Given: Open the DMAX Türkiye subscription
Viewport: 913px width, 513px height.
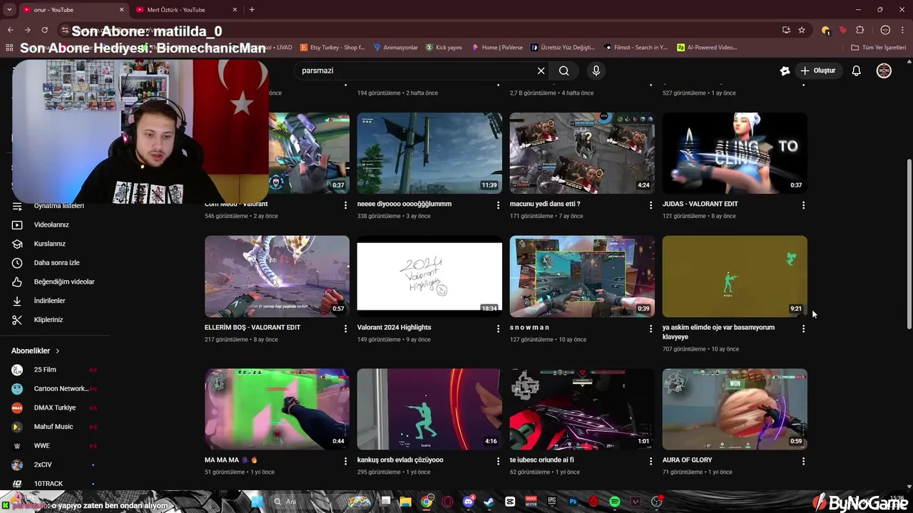Looking at the screenshot, I should (53, 408).
